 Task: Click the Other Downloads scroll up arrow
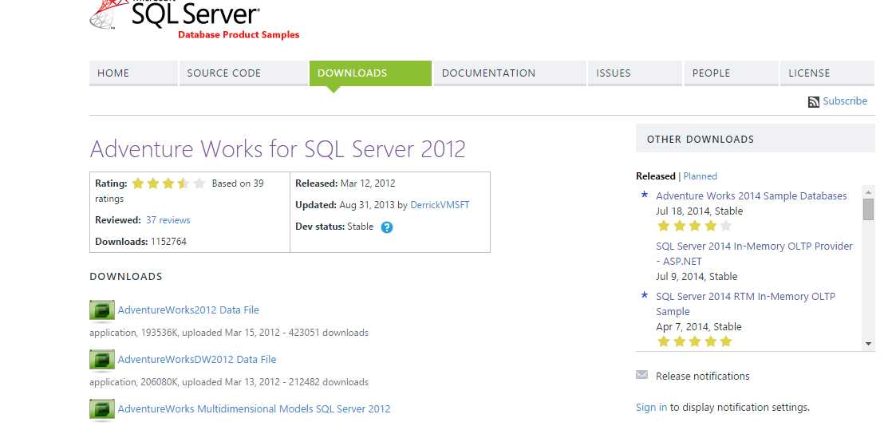click(x=868, y=191)
